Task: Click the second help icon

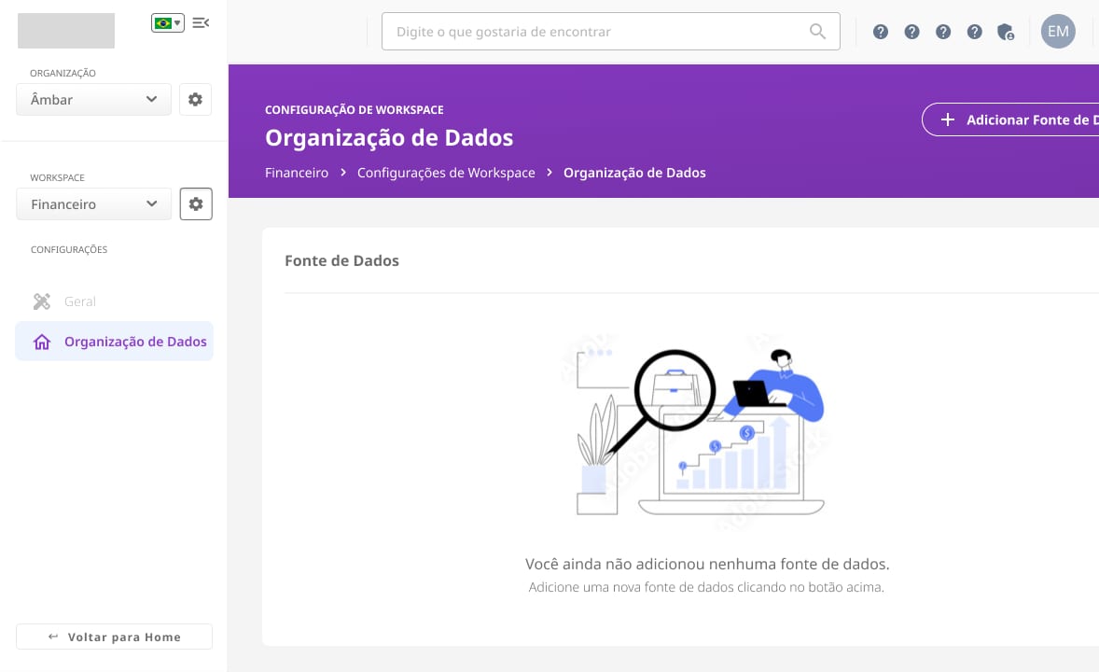Action: tap(911, 32)
